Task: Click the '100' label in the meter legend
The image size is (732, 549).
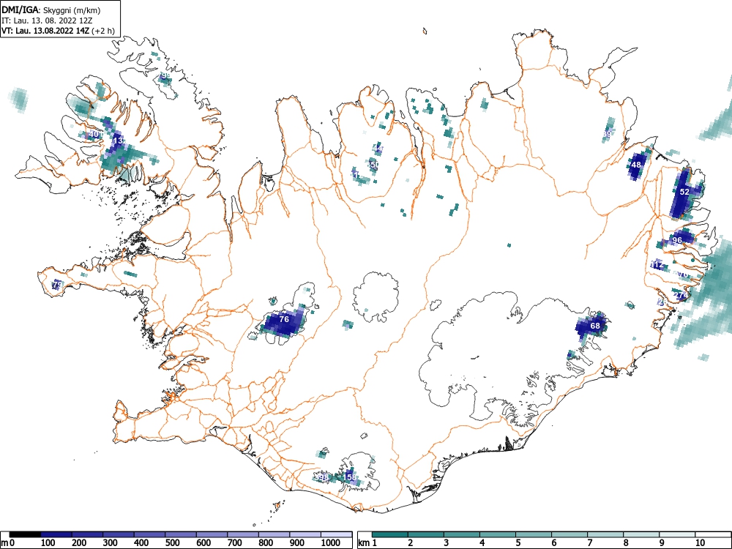Action: 48,543
